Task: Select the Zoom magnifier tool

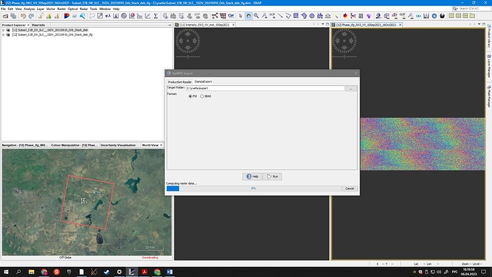Action: (x=257, y=16)
